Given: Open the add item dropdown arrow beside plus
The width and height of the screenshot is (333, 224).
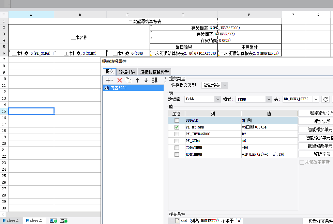Looking at the screenshot, I should point(112,81).
